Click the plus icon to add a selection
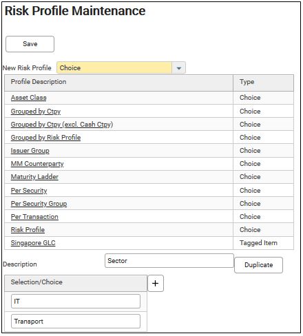The image size is (303, 336). 156,283
